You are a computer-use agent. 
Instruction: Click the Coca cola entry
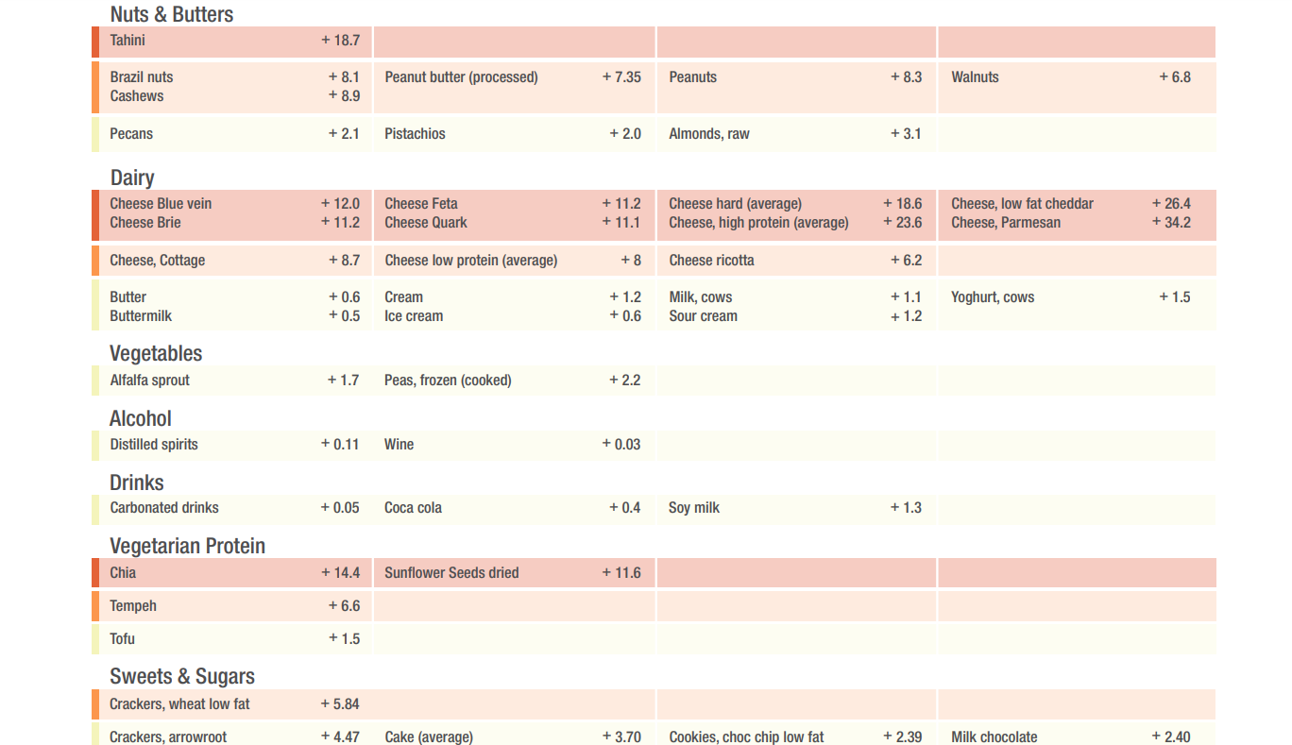point(413,508)
